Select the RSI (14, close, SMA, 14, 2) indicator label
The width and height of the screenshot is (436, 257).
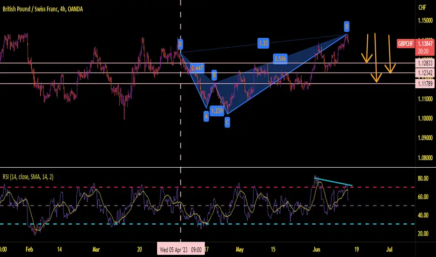coord(28,177)
